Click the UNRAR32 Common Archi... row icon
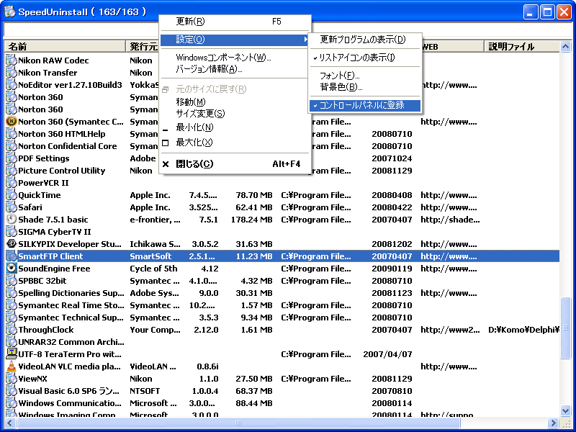Image resolution: width=576 pixels, height=432 pixels. [x=12, y=341]
